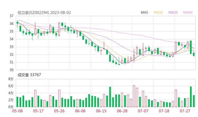Image resolution: width=198 pixels, height=117 pixels.
Task: Click the price axis label 36
Action: 12,24
